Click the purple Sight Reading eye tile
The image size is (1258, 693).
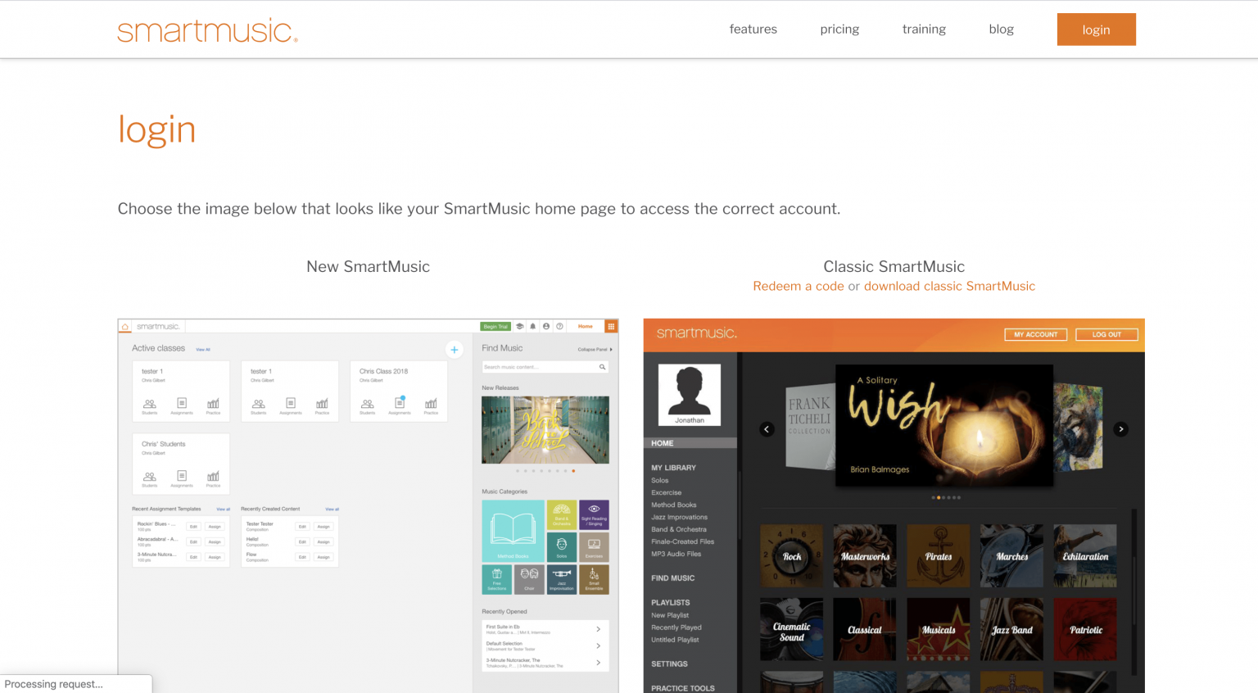[x=594, y=514]
